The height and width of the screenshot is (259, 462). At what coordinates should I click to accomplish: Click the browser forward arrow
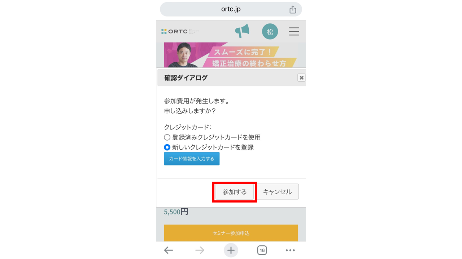coord(200,250)
